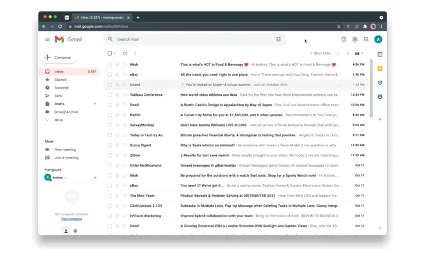
Task: Expand the More labels list
Action: point(58,120)
